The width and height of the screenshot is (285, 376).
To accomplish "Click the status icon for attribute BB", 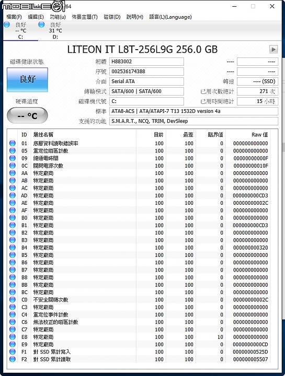I will [x=12, y=285].
